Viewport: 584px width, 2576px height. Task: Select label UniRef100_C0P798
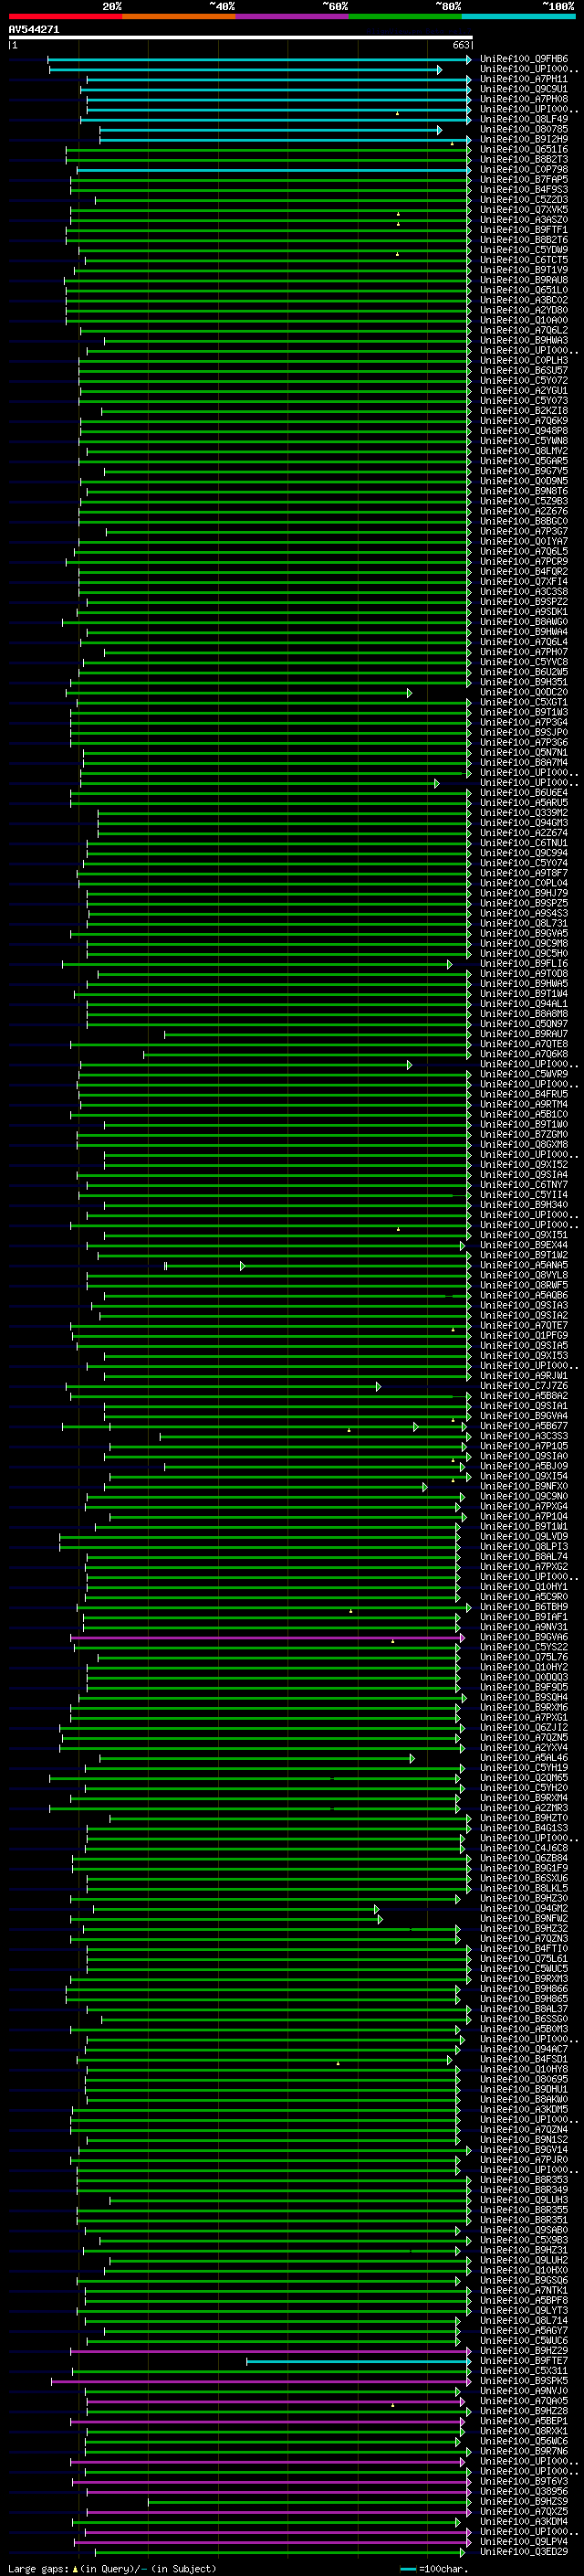[524, 170]
